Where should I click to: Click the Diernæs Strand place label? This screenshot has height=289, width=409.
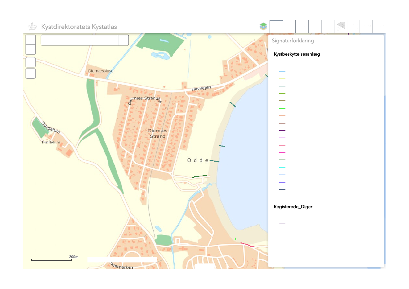pyautogui.click(x=157, y=134)
